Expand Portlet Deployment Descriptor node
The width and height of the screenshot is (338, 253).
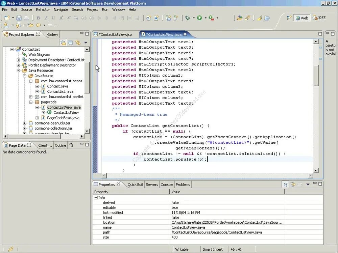click(x=18, y=65)
